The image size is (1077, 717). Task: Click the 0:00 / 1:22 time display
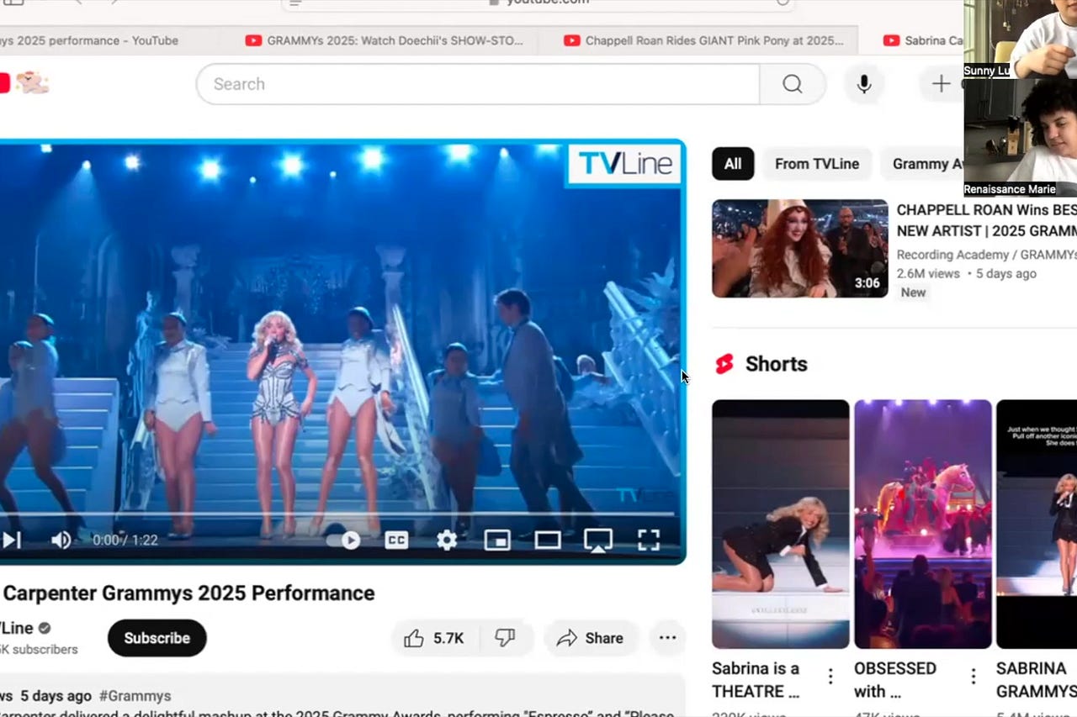point(125,540)
